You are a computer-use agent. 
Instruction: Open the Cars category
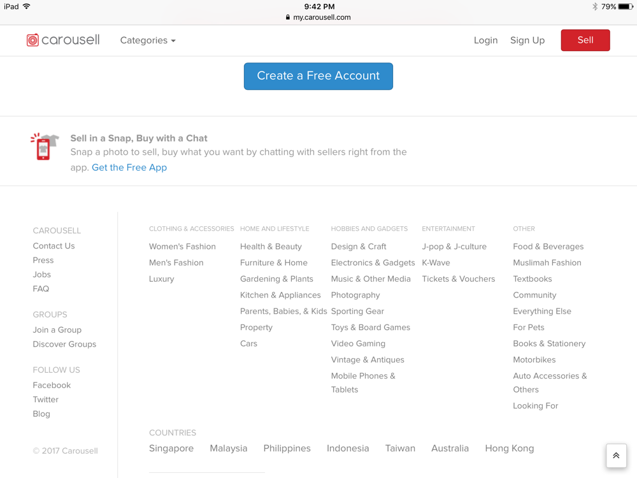tap(248, 344)
